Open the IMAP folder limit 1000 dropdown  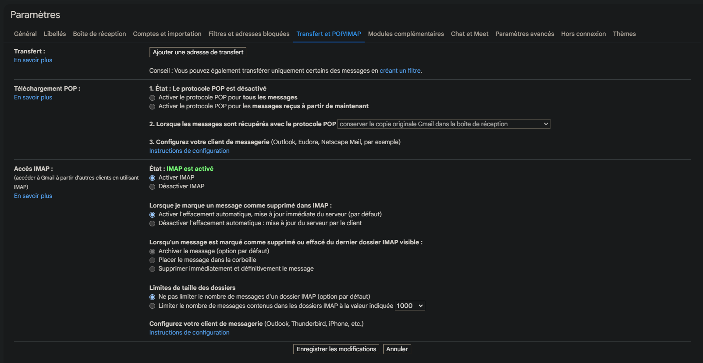pyautogui.click(x=410, y=306)
